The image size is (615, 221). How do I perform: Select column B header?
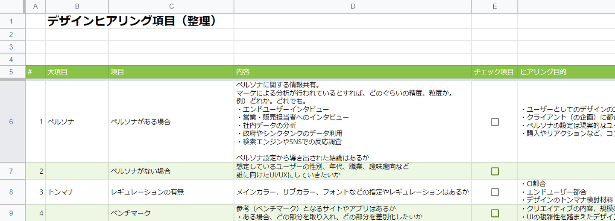[77, 6]
